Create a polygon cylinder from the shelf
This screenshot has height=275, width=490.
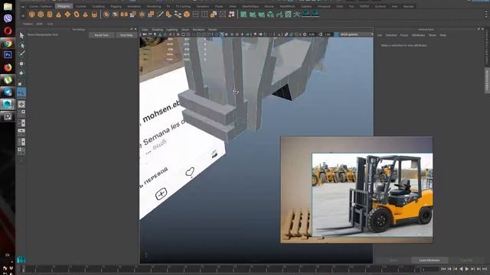coord(50,15)
